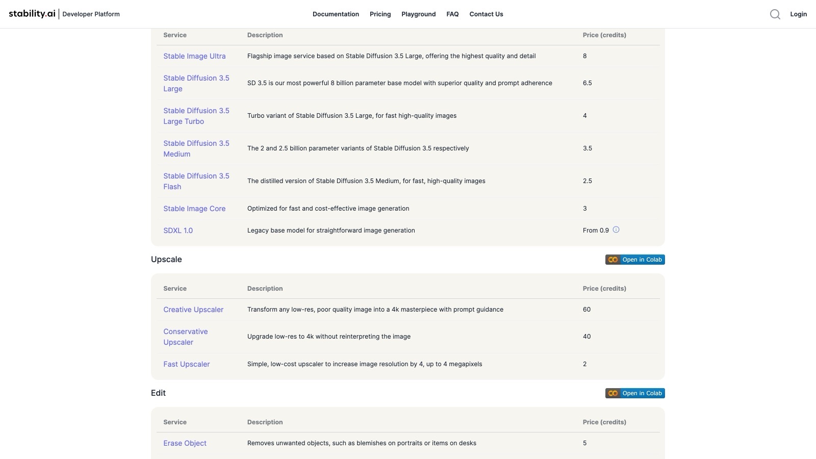This screenshot has width=816, height=459.
Task: Open the Stable Diffusion 3.5 Large link
Action: [x=196, y=83]
